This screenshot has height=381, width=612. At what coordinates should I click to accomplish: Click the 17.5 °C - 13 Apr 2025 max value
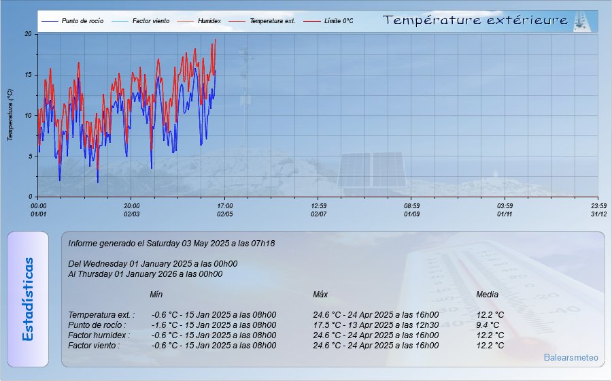point(376,325)
